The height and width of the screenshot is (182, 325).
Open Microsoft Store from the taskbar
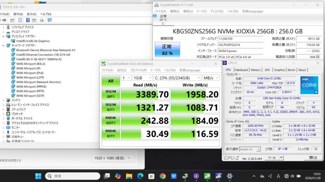151,176
